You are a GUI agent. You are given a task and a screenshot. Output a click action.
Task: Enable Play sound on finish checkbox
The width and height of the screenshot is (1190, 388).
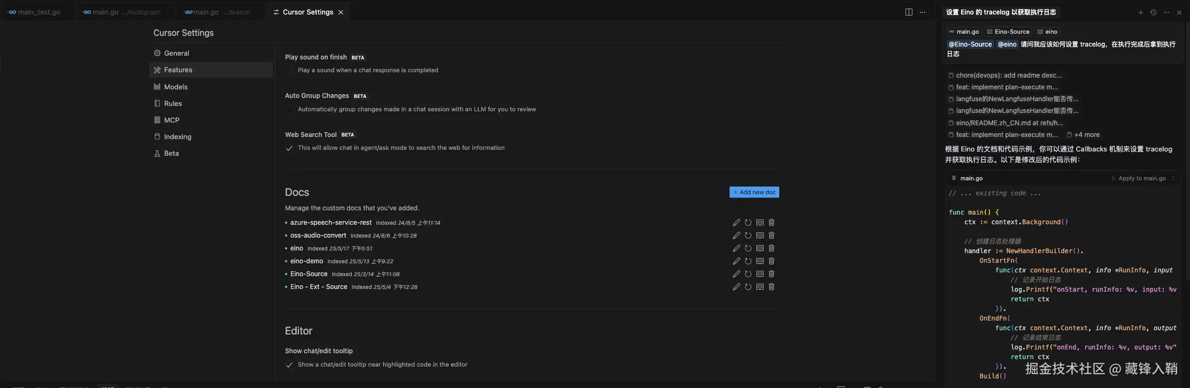point(289,71)
